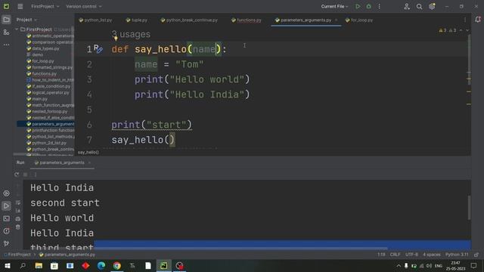
Task: Show more tool windows ellipsis
Action: 6,45
